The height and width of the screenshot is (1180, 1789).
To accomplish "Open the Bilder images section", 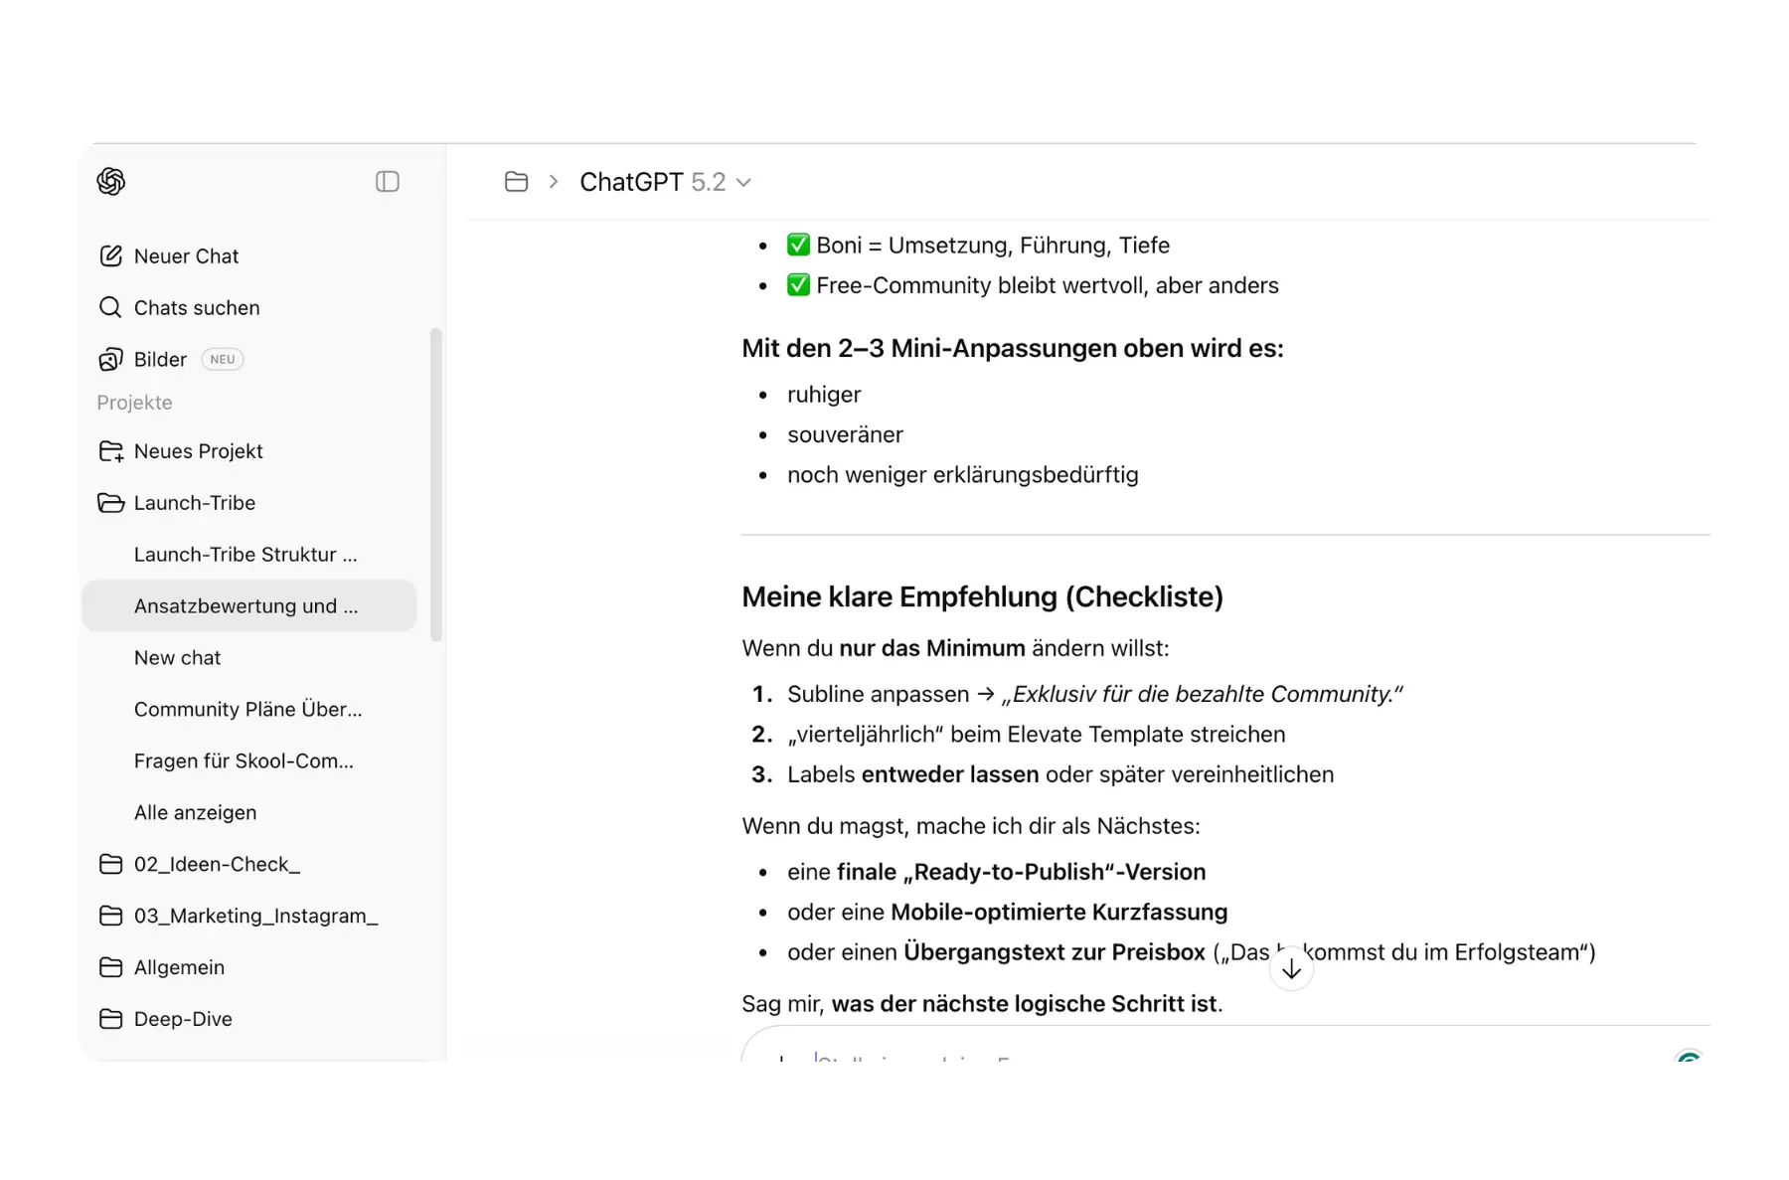I will pos(160,360).
